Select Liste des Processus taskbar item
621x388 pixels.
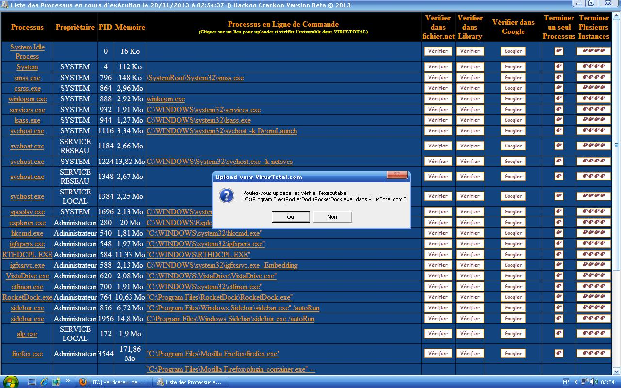pos(189,382)
